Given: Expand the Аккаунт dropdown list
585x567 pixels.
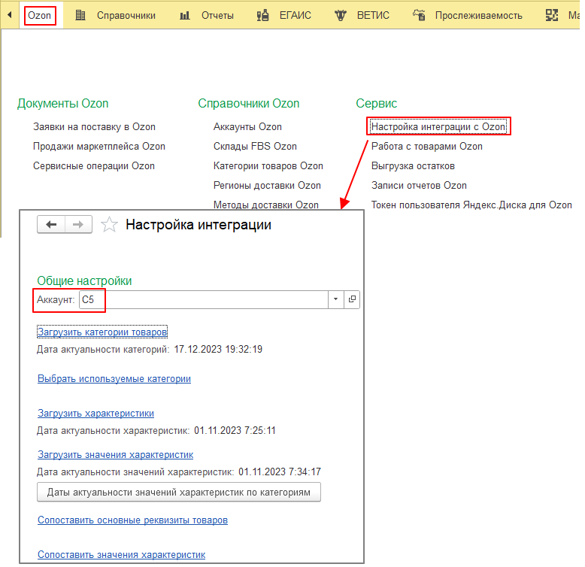Looking at the screenshot, I should click(336, 299).
